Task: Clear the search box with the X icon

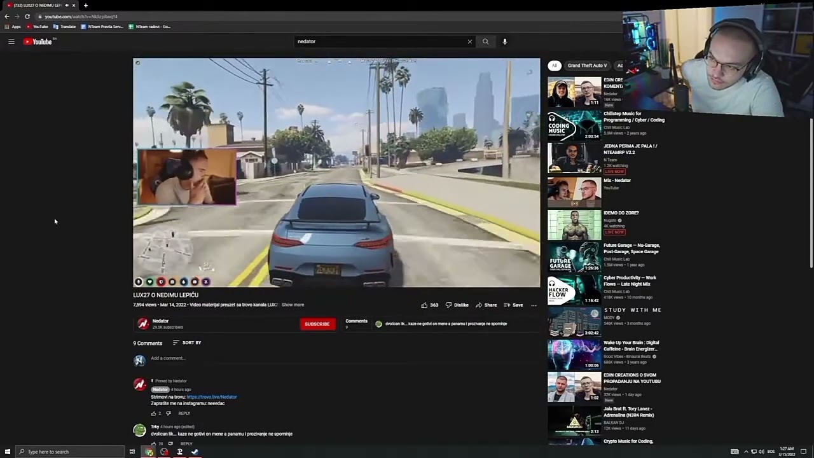Action: point(470,41)
